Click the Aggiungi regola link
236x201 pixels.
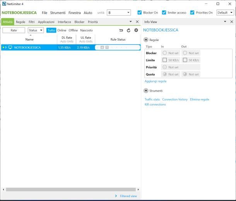coord(155,81)
